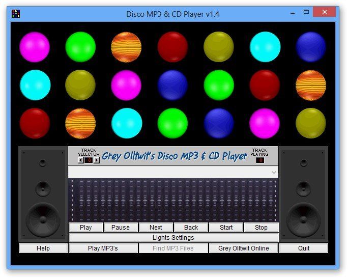Click the Play MP3's button
The width and height of the screenshot is (348, 279).
point(103,248)
